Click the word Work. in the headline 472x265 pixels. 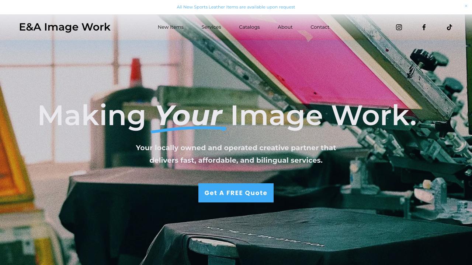click(x=374, y=116)
